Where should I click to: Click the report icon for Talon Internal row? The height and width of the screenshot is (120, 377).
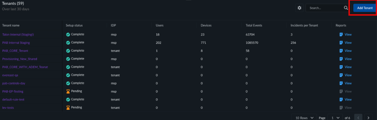coord(341,34)
